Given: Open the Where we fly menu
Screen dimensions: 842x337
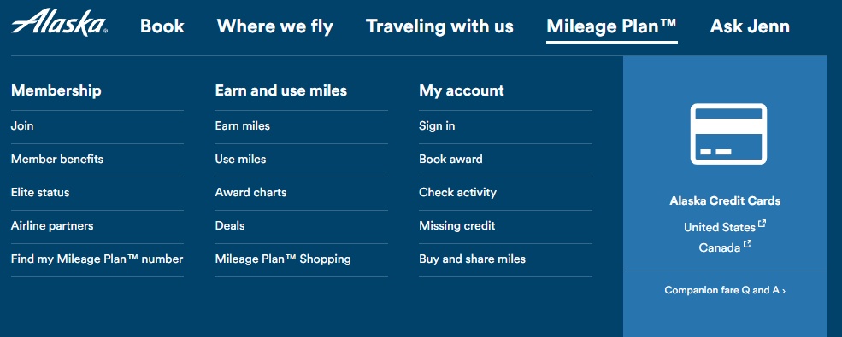Looking at the screenshot, I should (x=275, y=26).
